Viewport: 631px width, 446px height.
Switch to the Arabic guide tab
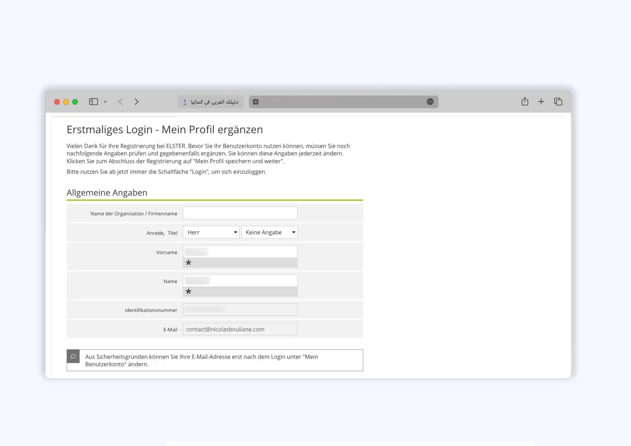click(210, 102)
